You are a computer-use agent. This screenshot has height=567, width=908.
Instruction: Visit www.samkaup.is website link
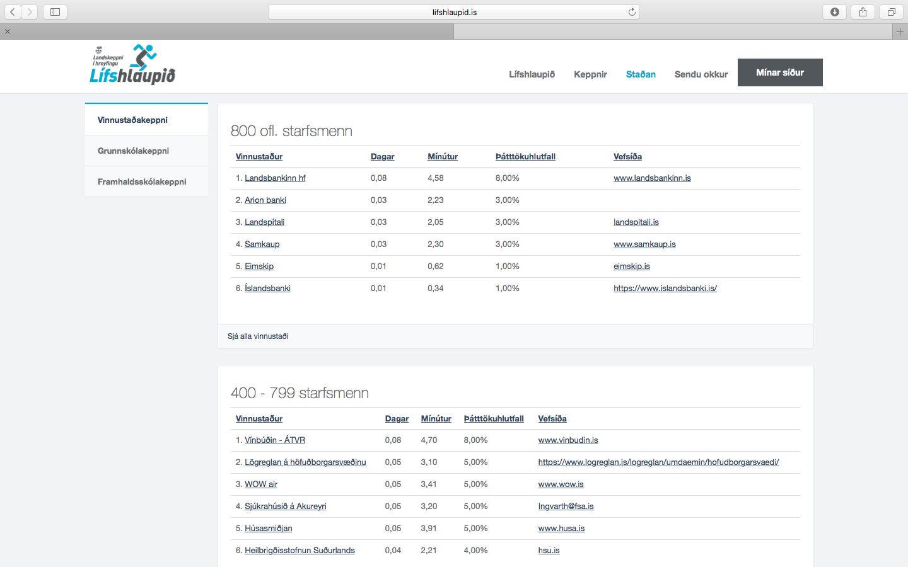point(644,244)
